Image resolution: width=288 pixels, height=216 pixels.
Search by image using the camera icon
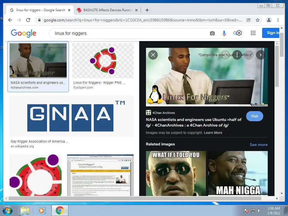[x=212, y=33]
